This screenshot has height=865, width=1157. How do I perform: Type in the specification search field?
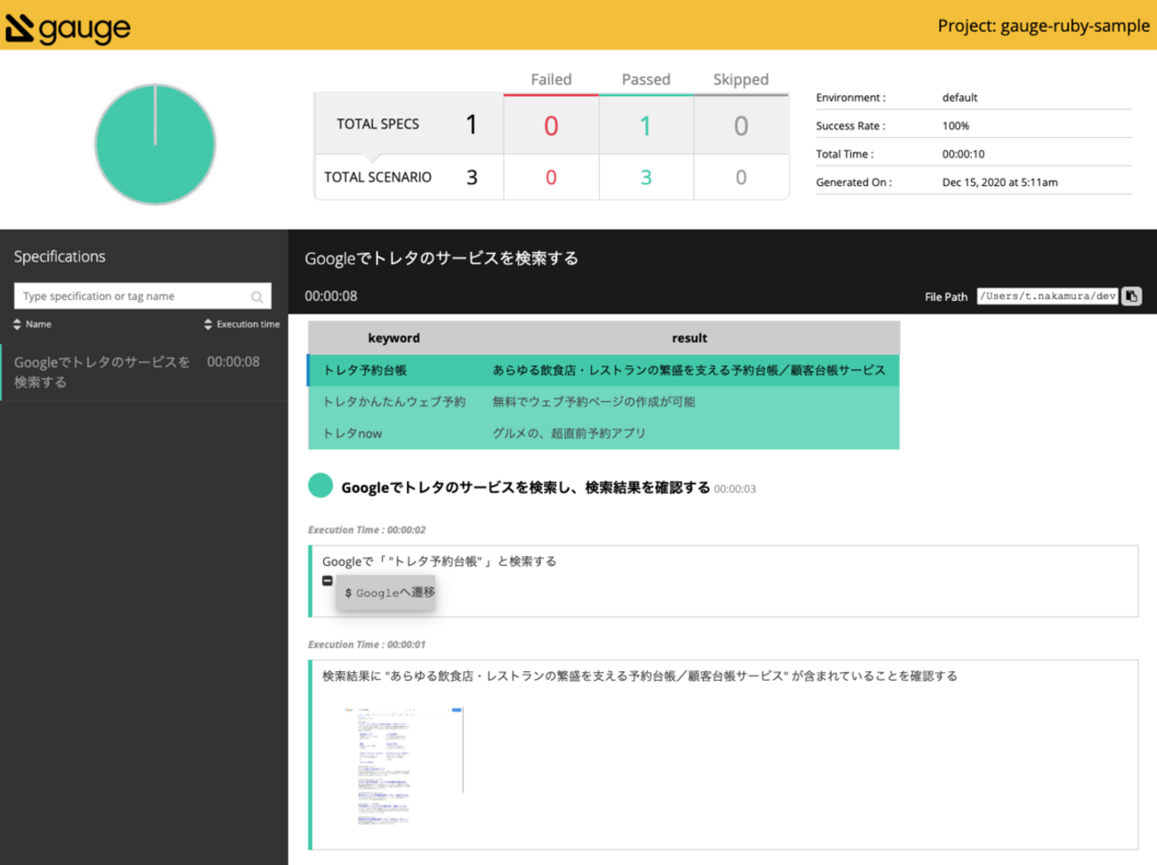point(133,296)
